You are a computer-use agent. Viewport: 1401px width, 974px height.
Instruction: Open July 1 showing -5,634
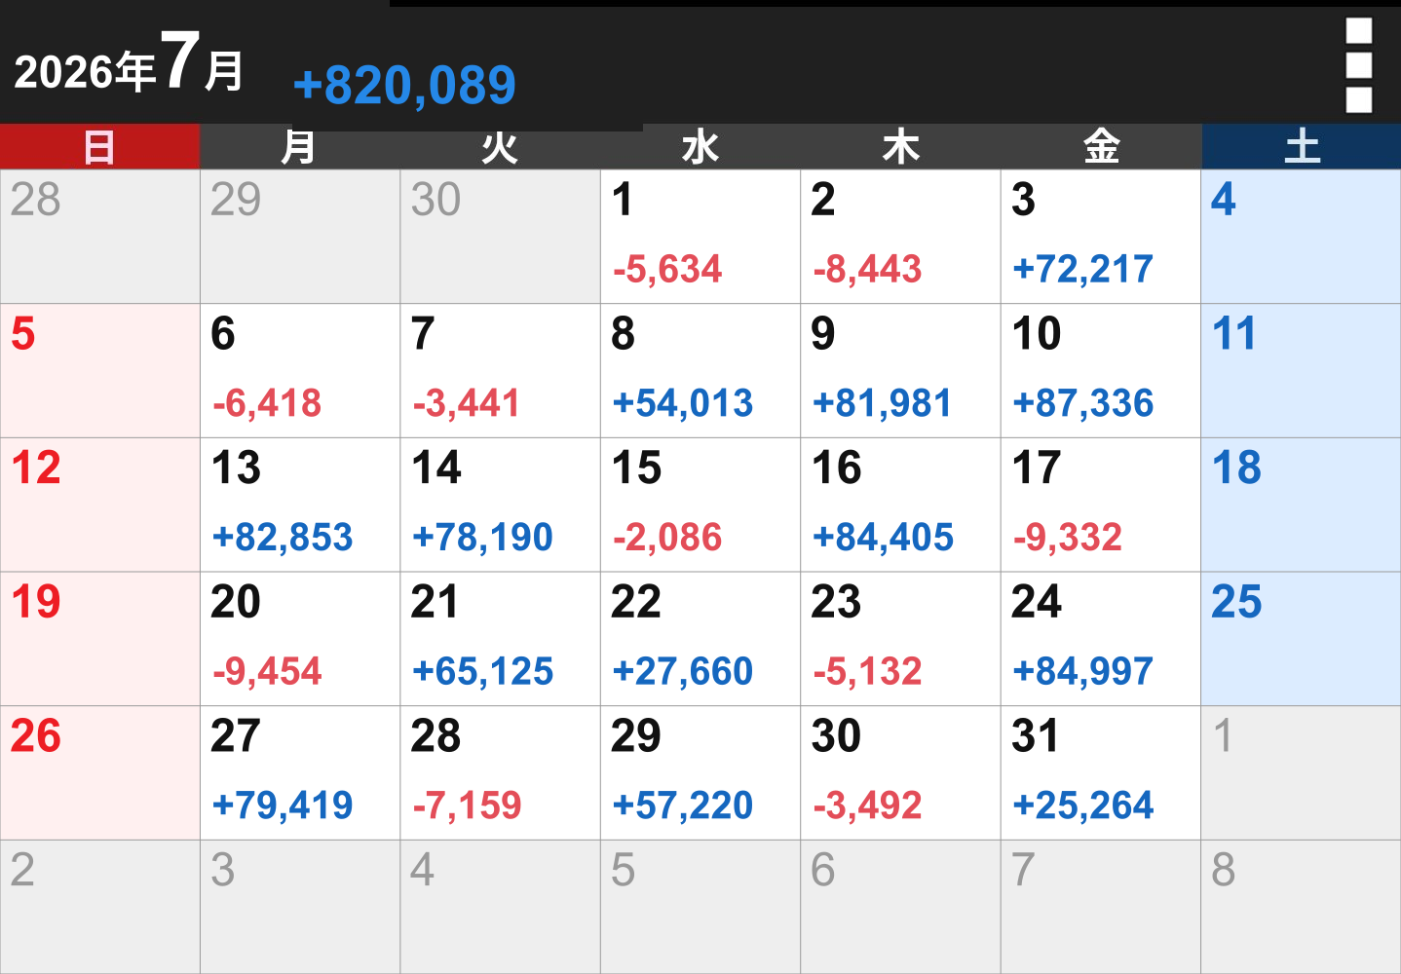click(700, 237)
